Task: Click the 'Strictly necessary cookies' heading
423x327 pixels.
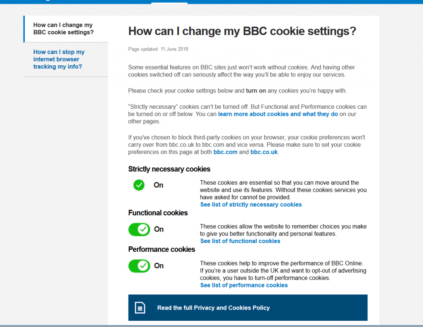Action: (x=169, y=169)
